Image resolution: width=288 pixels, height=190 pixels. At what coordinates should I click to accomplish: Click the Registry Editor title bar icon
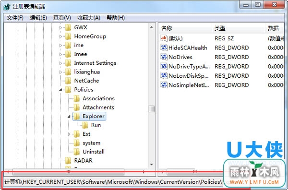click(x=7, y=7)
